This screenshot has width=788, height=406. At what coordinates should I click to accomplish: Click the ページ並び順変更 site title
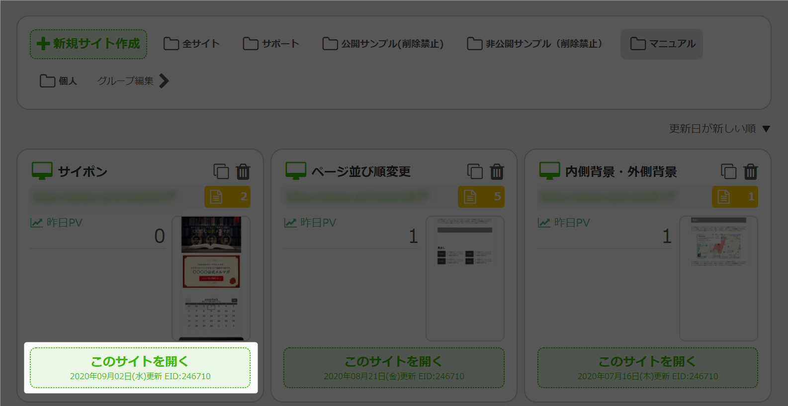(x=361, y=172)
